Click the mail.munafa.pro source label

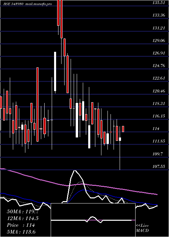coord(38,4)
